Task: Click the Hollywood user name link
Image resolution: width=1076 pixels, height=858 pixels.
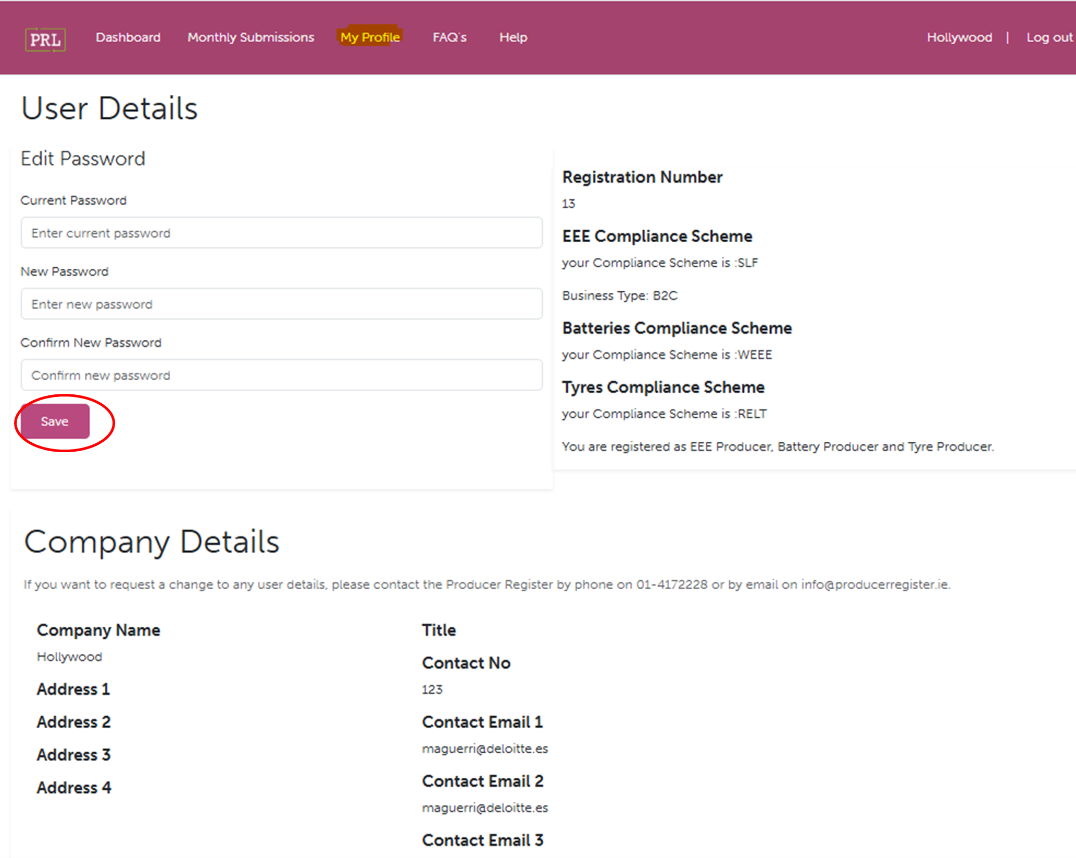Action: (x=959, y=38)
